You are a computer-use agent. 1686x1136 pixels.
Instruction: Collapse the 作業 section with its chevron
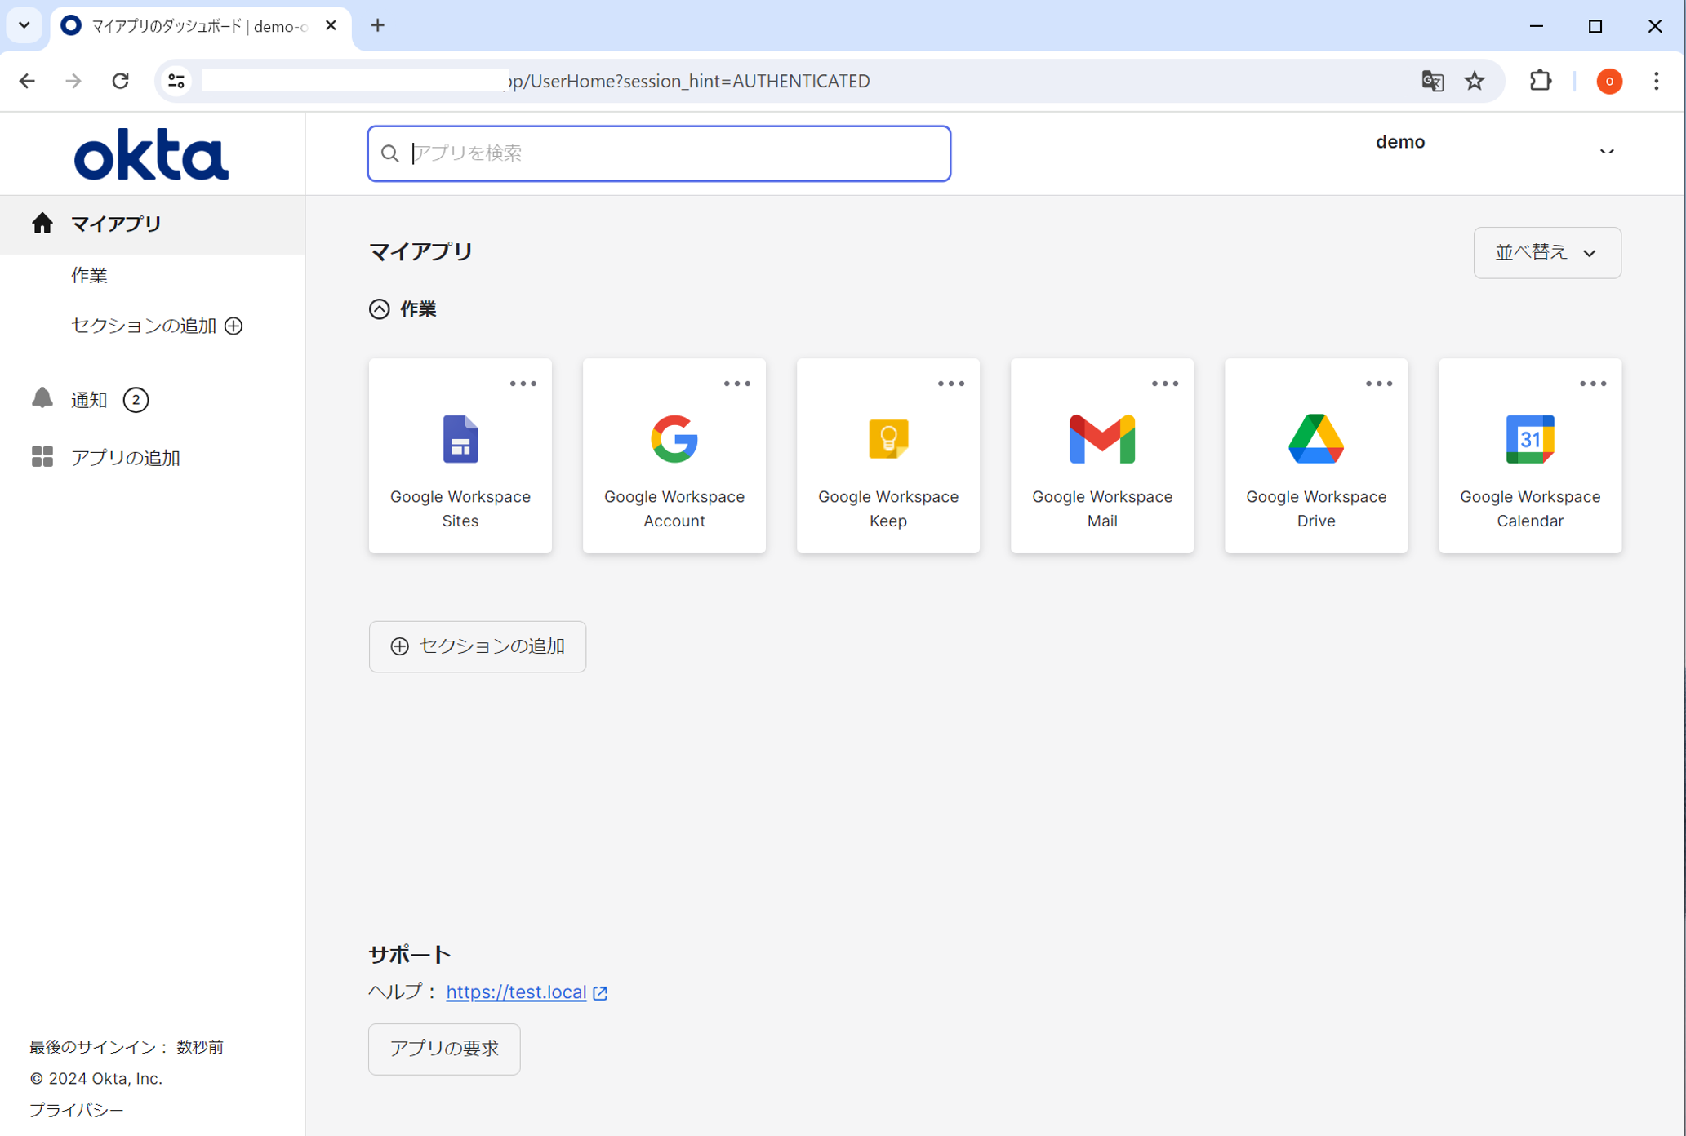pos(379,308)
